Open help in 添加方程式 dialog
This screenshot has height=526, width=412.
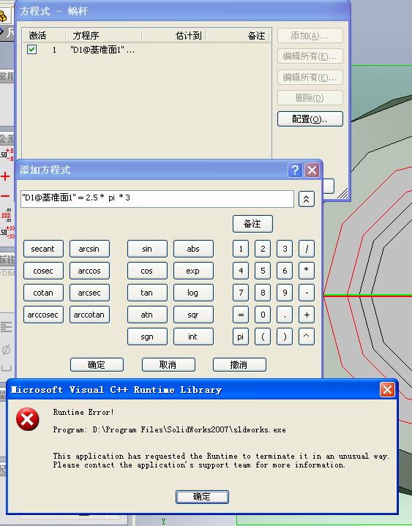295,170
